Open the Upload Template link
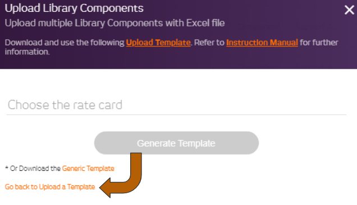357x205 pixels. [158, 43]
